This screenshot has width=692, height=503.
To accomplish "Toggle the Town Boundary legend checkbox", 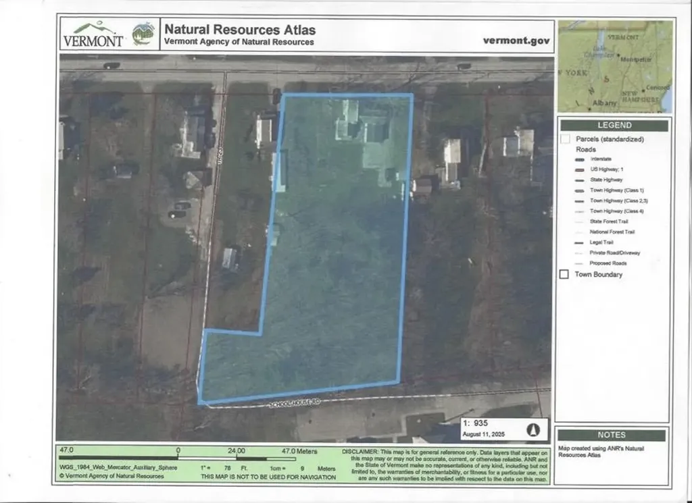I will 564,274.
